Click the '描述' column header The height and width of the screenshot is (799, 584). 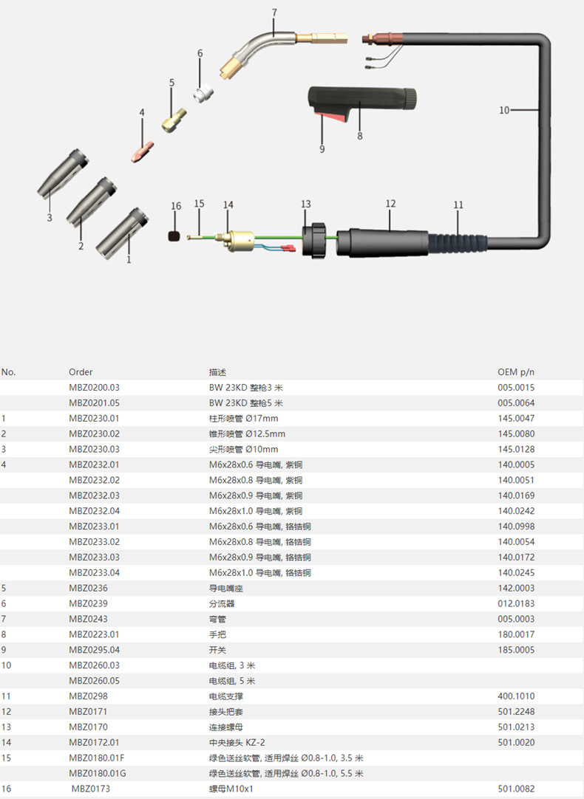pos(217,372)
